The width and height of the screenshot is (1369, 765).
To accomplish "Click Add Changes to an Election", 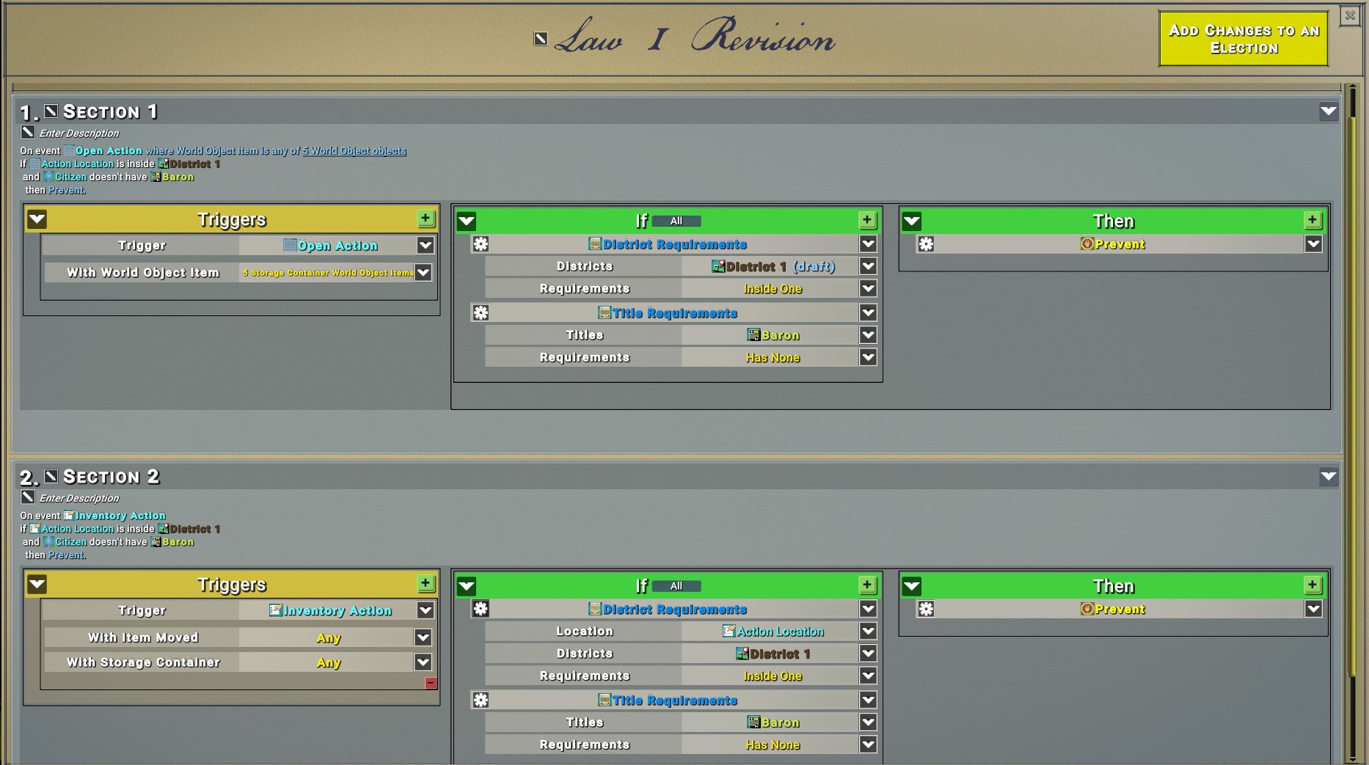I will (x=1242, y=38).
